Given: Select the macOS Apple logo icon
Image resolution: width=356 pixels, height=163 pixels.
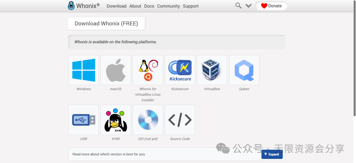Looking at the screenshot, I should (x=116, y=70).
